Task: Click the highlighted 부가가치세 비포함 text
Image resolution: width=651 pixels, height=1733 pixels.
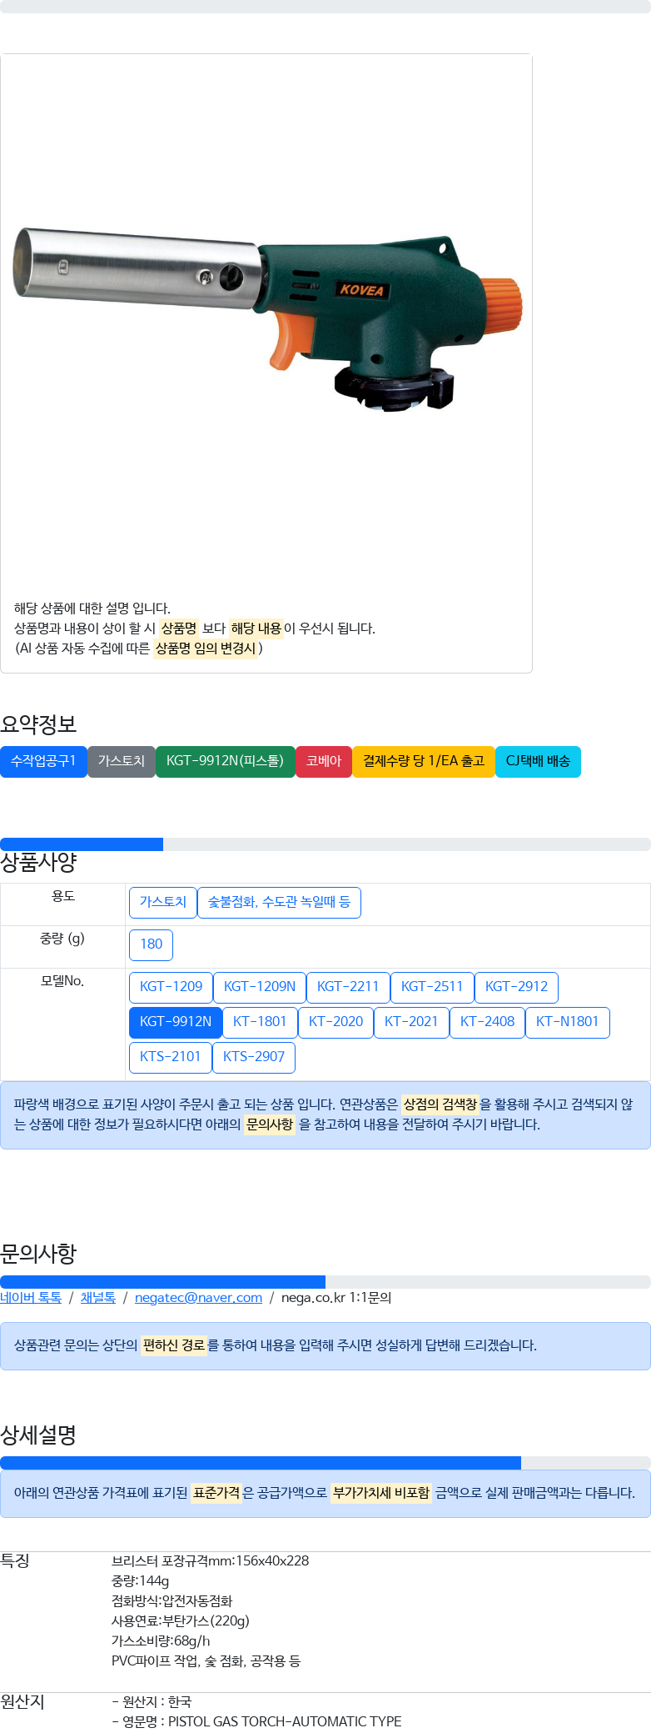Action: pos(381,1493)
